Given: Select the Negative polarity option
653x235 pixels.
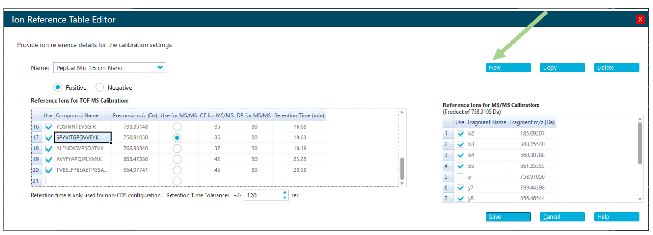Looking at the screenshot, I should (x=100, y=87).
